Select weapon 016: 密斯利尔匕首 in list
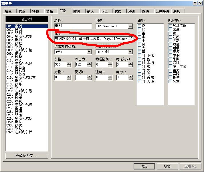Image resolution: width=204 pixels, height=172 pixels. [x=27, y=77]
